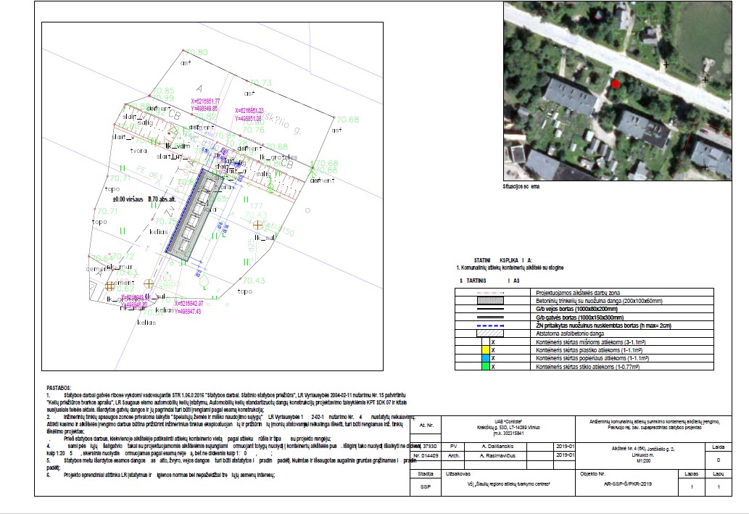Click the "Betoninių trinkelių su nuožulna danga" legend text
The height and width of the screenshot is (514, 749).
(x=599, y=301)
